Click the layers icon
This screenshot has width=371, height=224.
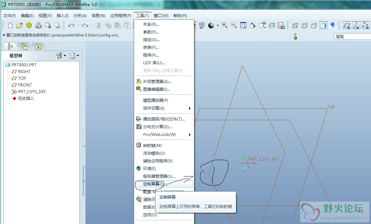(x=271, y=25)
